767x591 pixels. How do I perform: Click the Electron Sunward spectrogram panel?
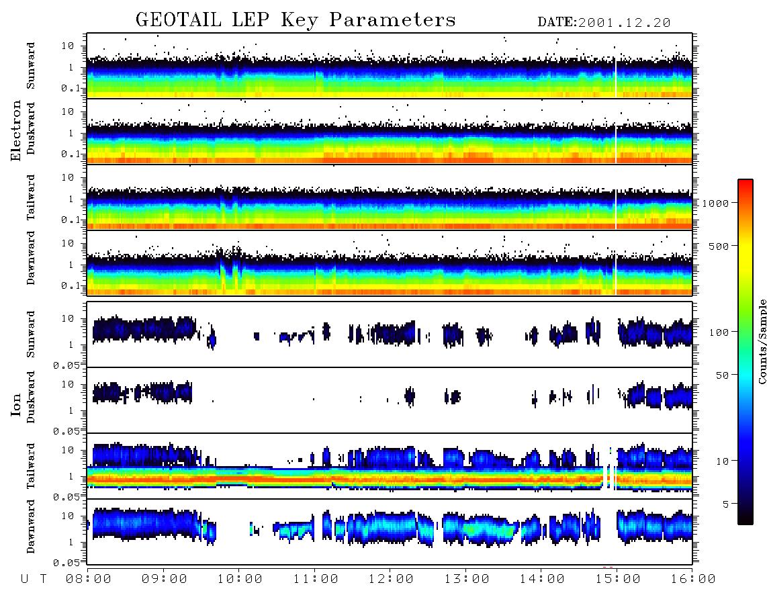point(390,66)
